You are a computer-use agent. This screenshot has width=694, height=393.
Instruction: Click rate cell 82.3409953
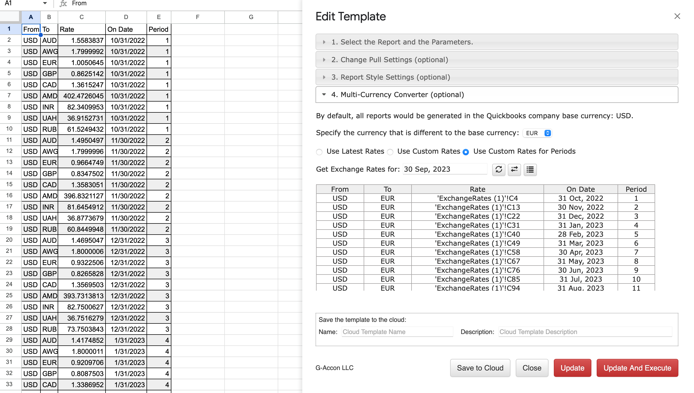click(x=81, y=107)
